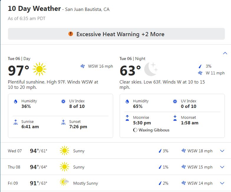Expand the Wed 07 forecast row
This screenshot has width=231, height=192.
tap(115, 151)
